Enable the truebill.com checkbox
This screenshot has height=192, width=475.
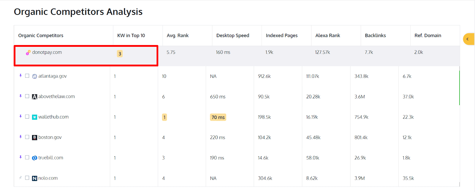coord(27,158)
